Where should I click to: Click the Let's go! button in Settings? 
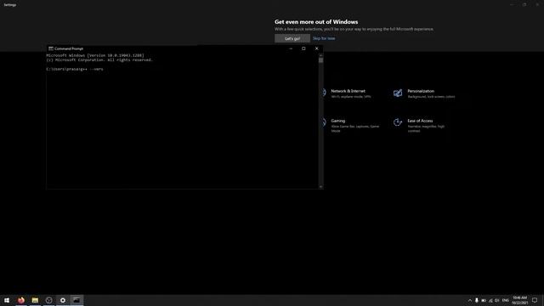tap(292, 38)
